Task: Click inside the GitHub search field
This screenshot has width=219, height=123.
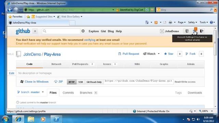Action: [x=61, y=31]
